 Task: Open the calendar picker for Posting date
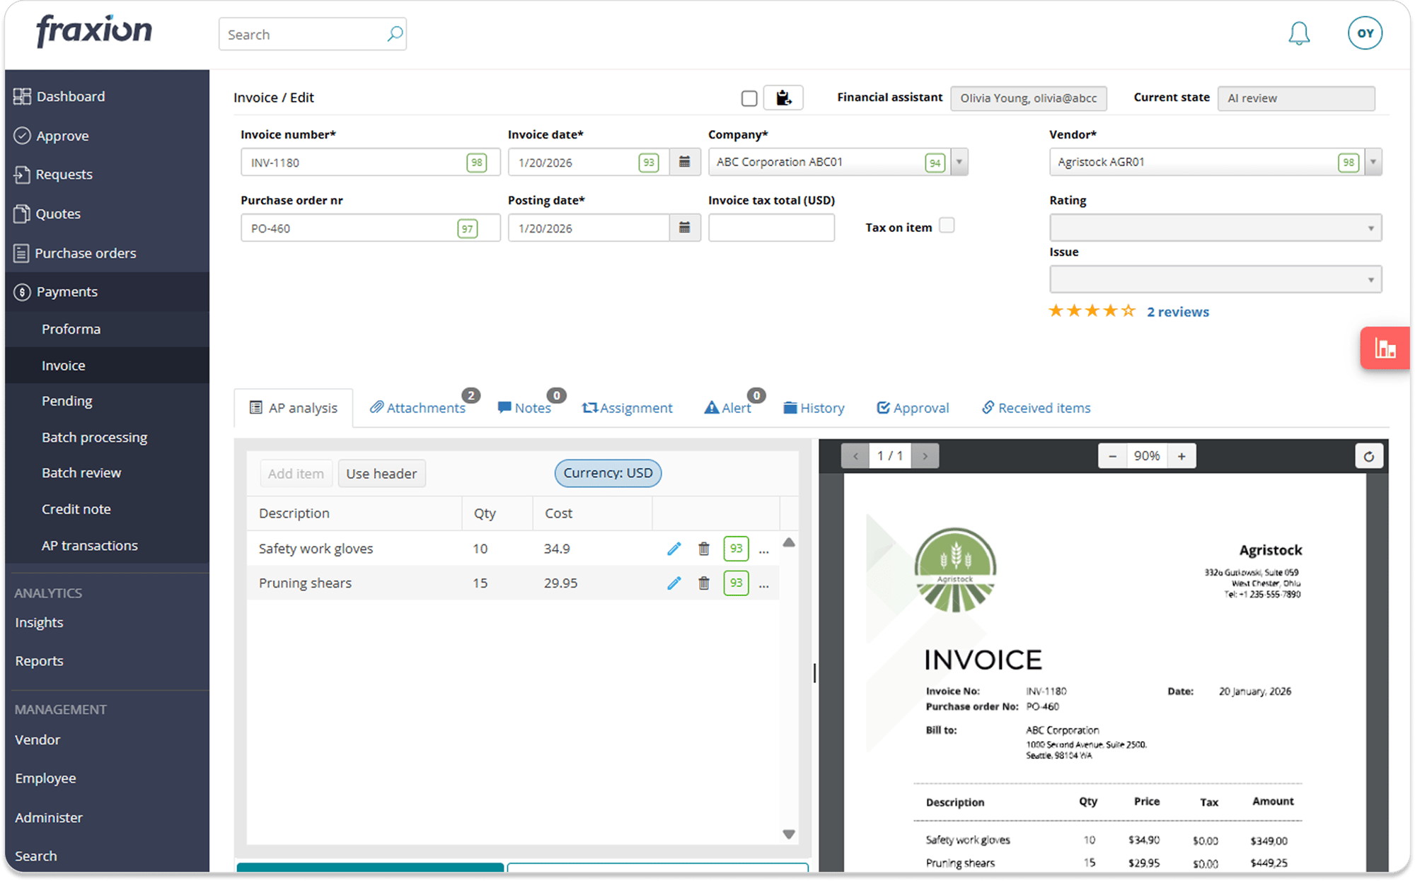coord(684,228)
